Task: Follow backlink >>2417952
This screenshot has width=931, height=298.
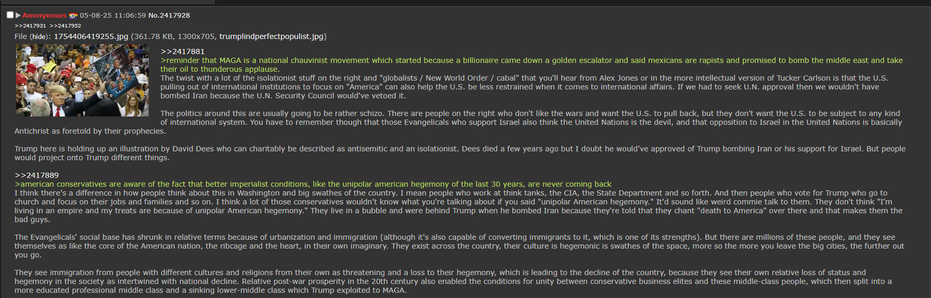Action: pyautogui.click(x=66, y=25)
